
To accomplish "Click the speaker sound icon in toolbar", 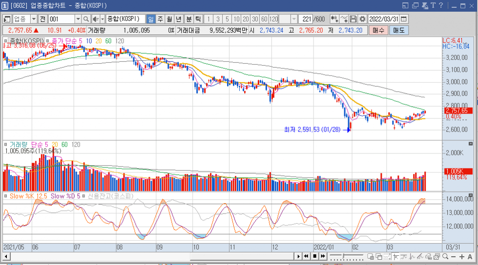I will point(95,19).
